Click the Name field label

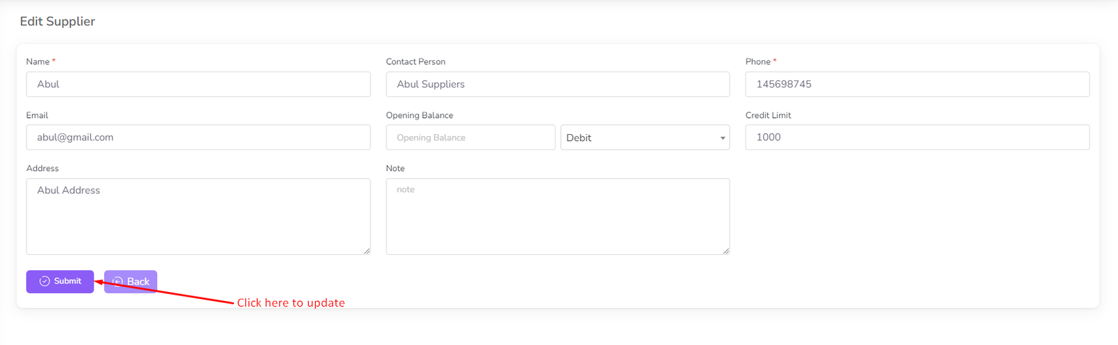click(x=38, y=61)
